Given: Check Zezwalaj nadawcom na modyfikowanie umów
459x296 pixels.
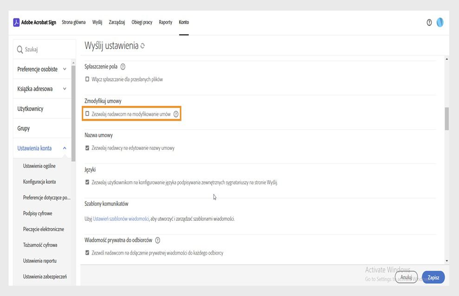Looking at the screenshot, I should click(x=87, y=114).
